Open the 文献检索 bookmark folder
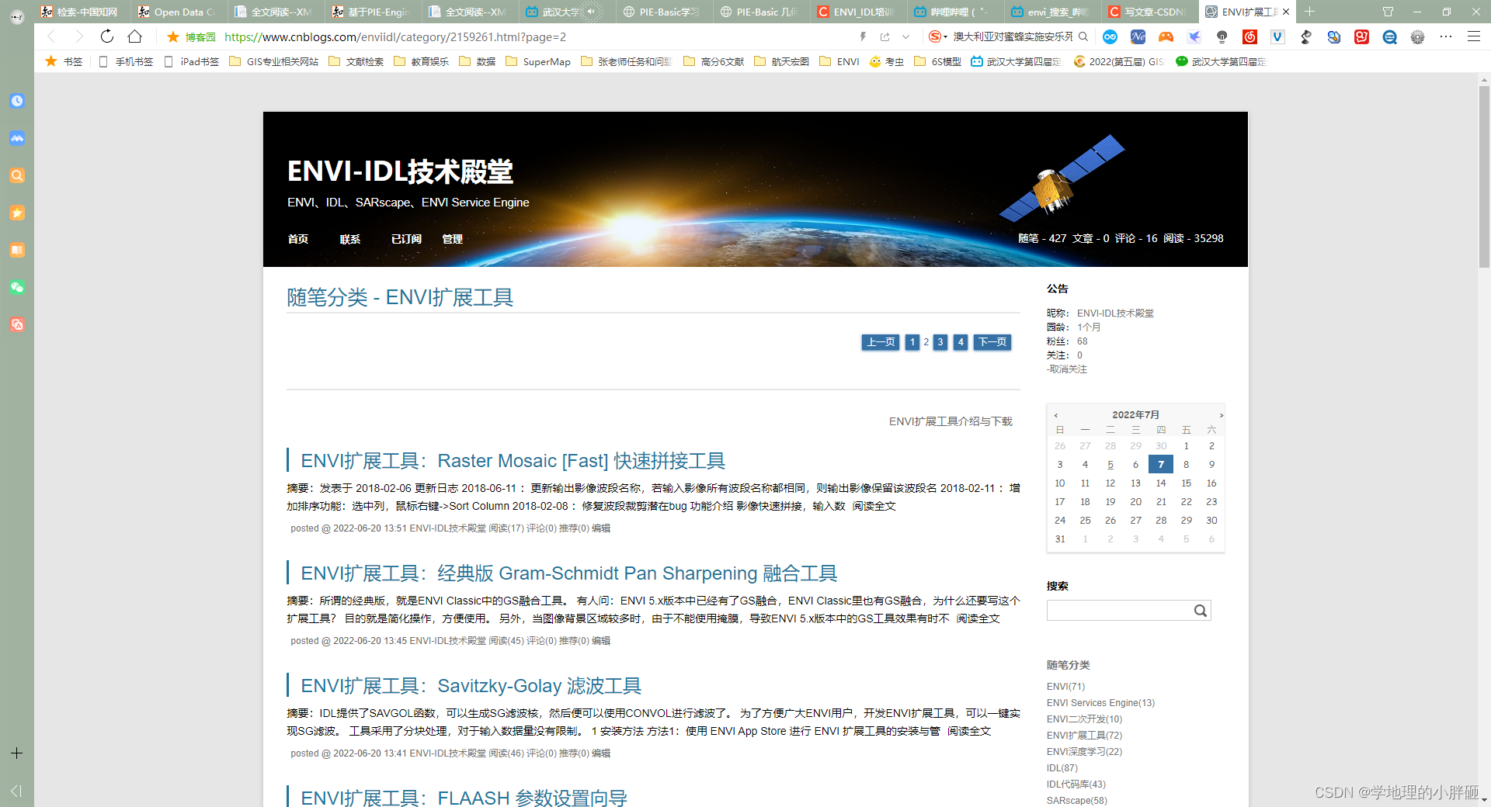 pyautogui.click(x=356, y=61)
